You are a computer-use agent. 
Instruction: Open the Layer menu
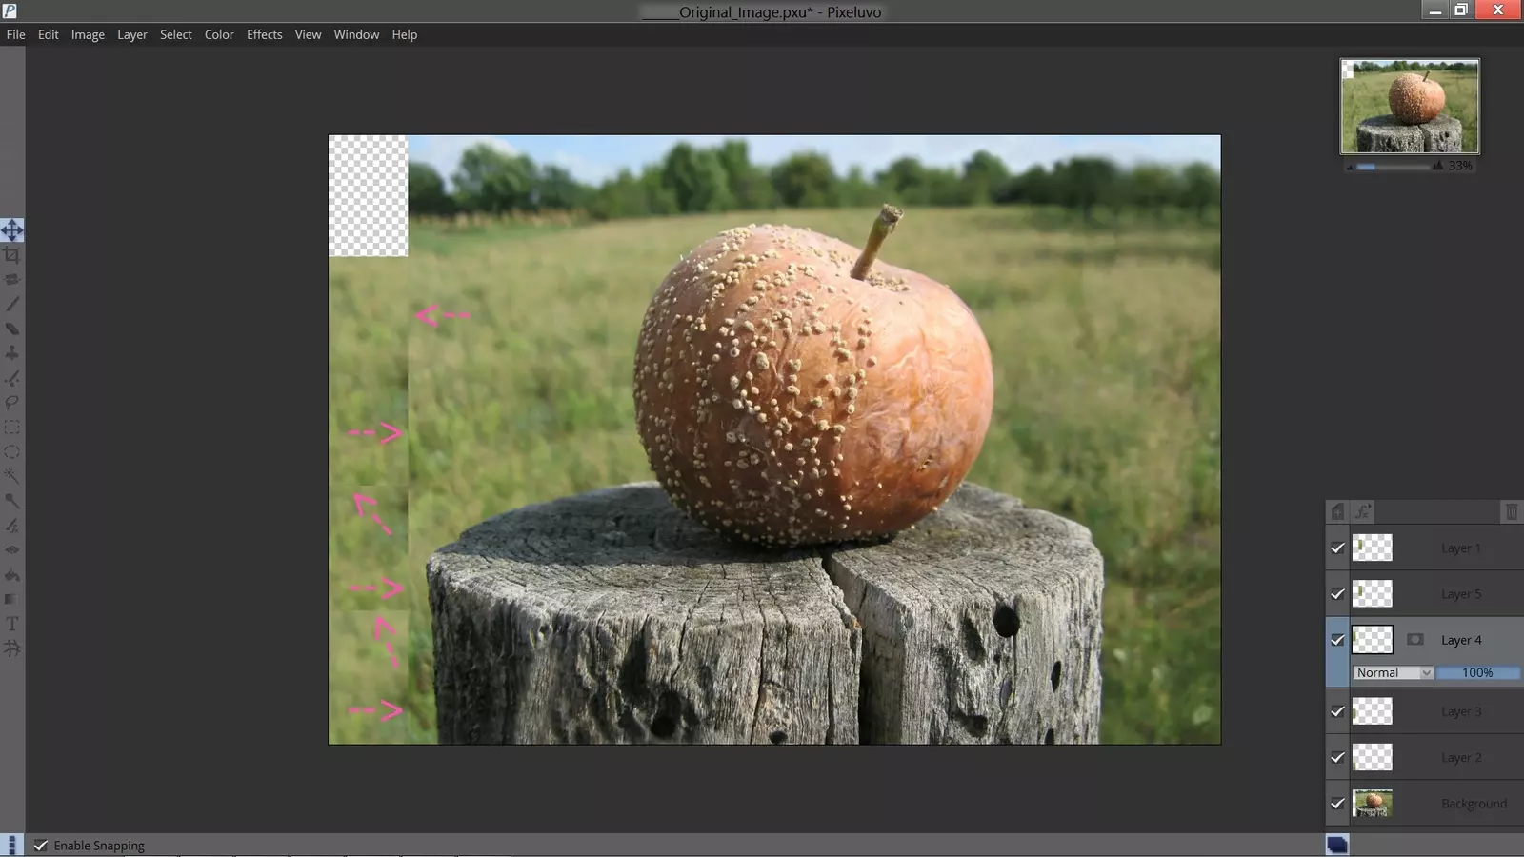(131, 34)
